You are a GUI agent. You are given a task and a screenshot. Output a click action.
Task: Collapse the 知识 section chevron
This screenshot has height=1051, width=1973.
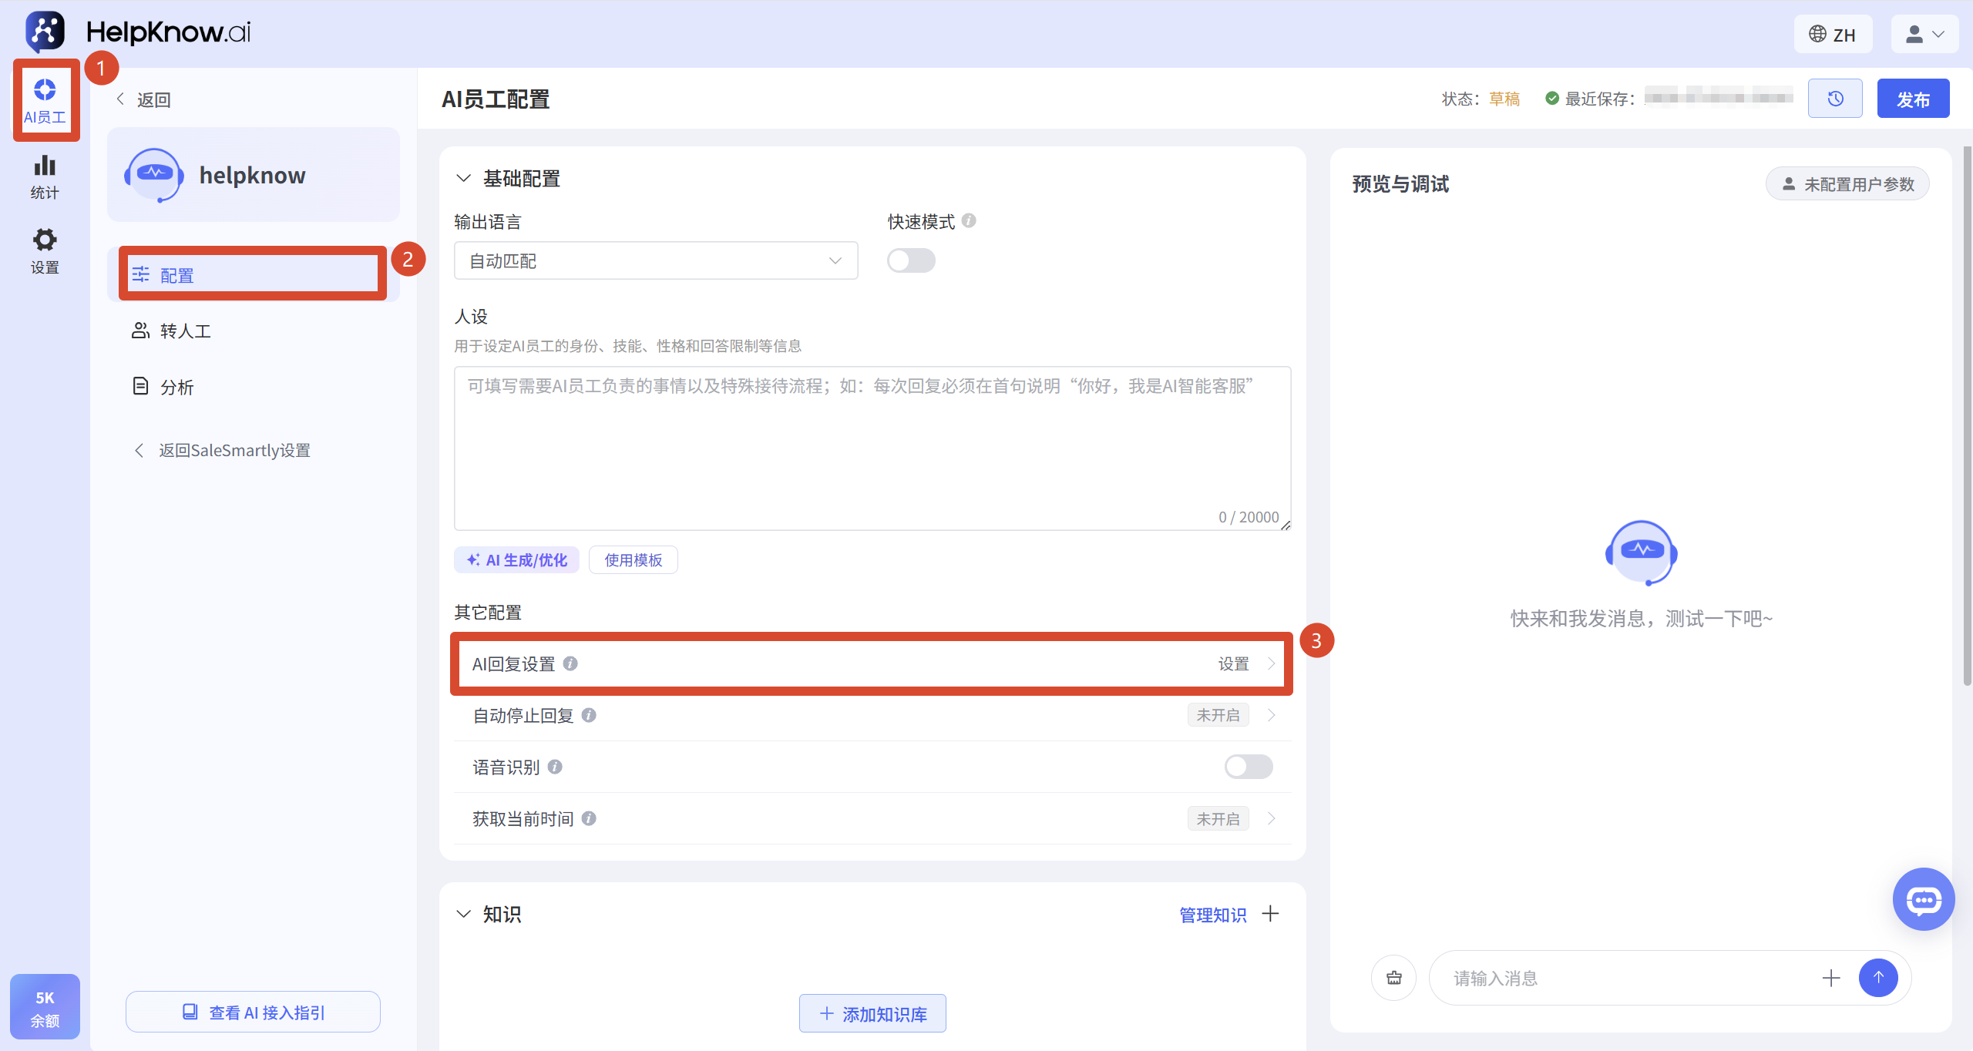coord(463,914)
